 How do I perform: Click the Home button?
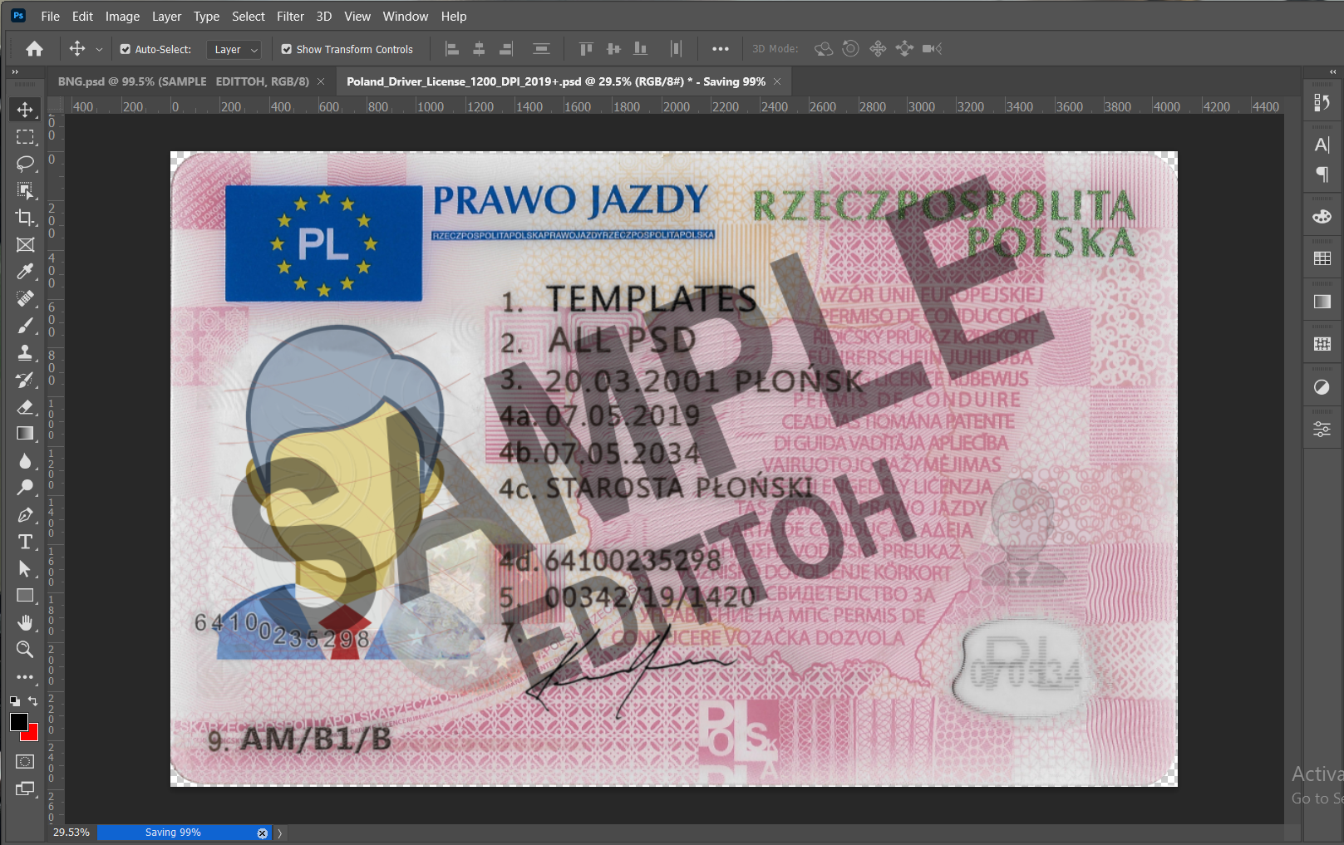click(34, 49)
